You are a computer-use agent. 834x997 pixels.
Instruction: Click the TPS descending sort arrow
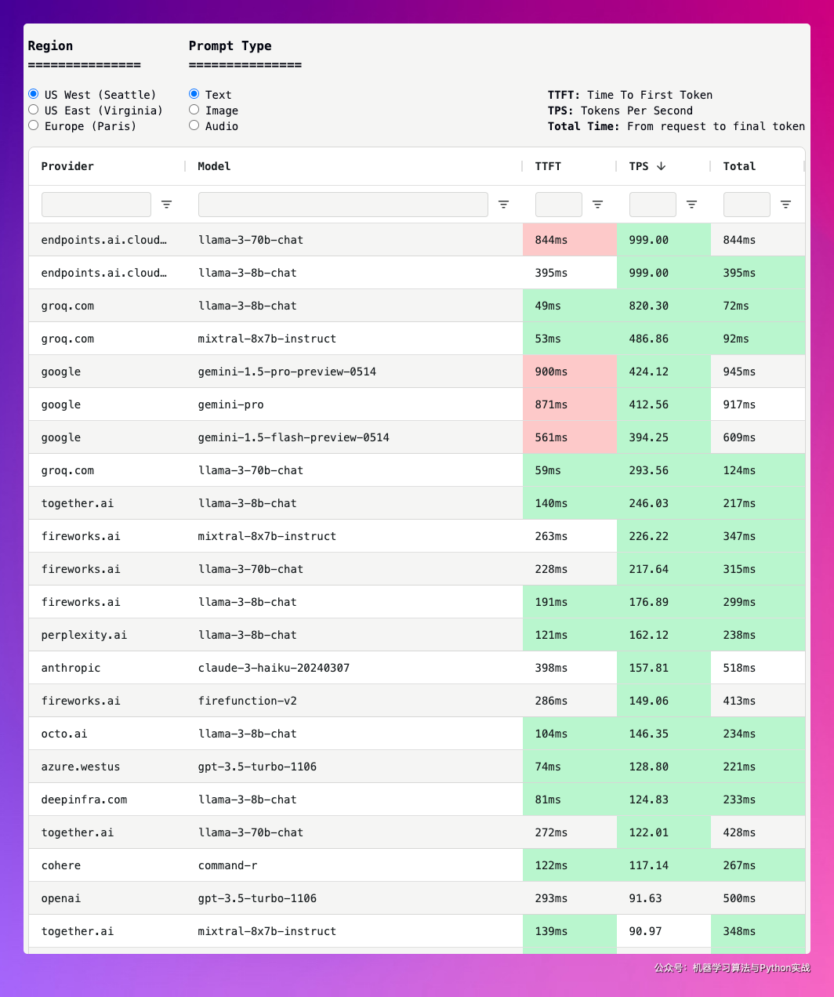click(661, 166)
